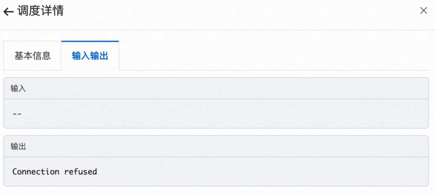Switch to the 基本信息 tab
Image resolution: width=435 pixels, height=195 pixels.
click(33, 56)
